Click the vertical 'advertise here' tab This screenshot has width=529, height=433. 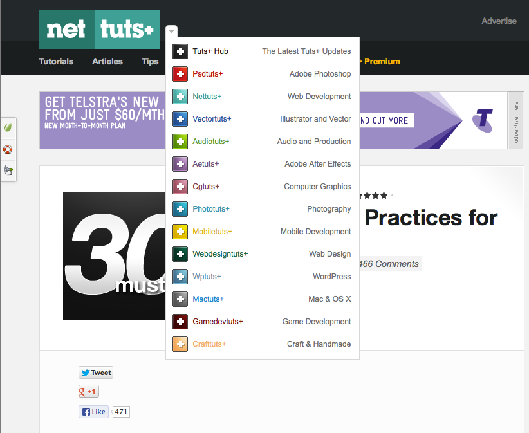click(x=516, y=121)
